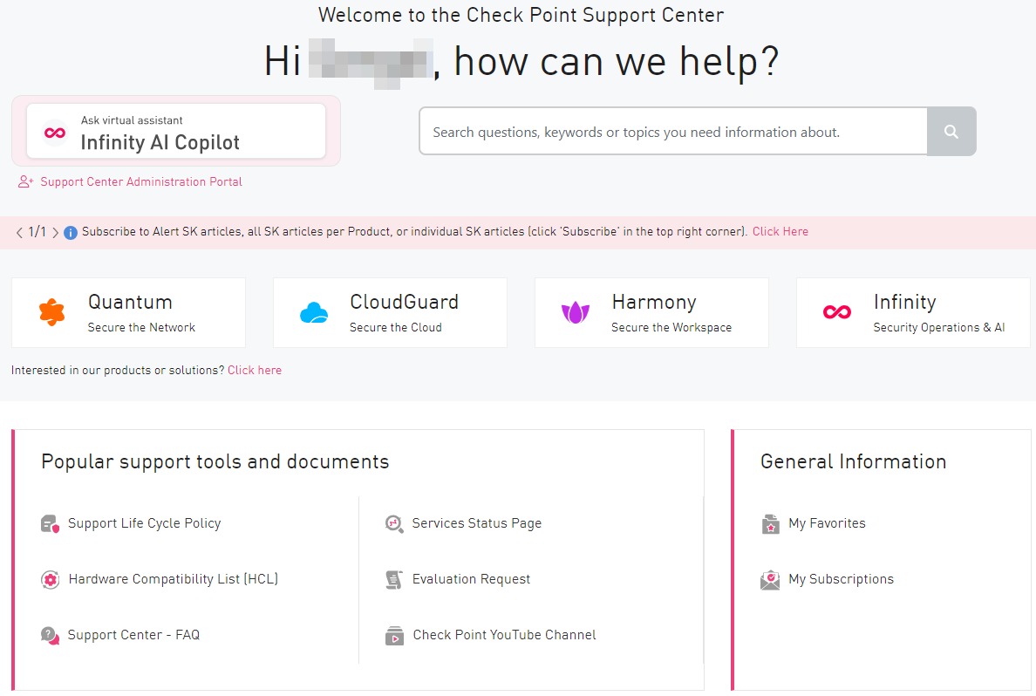Click the info icon on the subscribe banner

point(70,231)
